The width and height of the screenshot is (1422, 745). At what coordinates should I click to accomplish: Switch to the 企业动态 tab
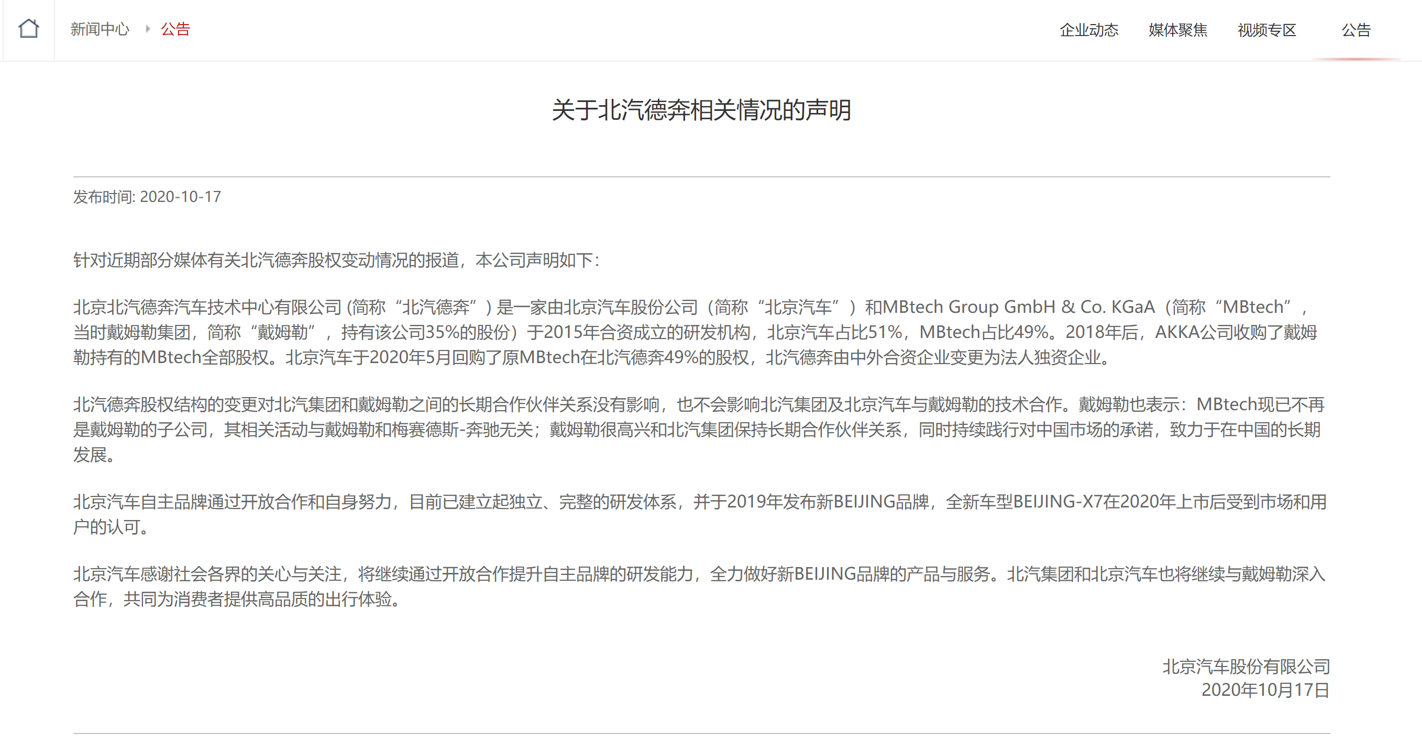1088,30
